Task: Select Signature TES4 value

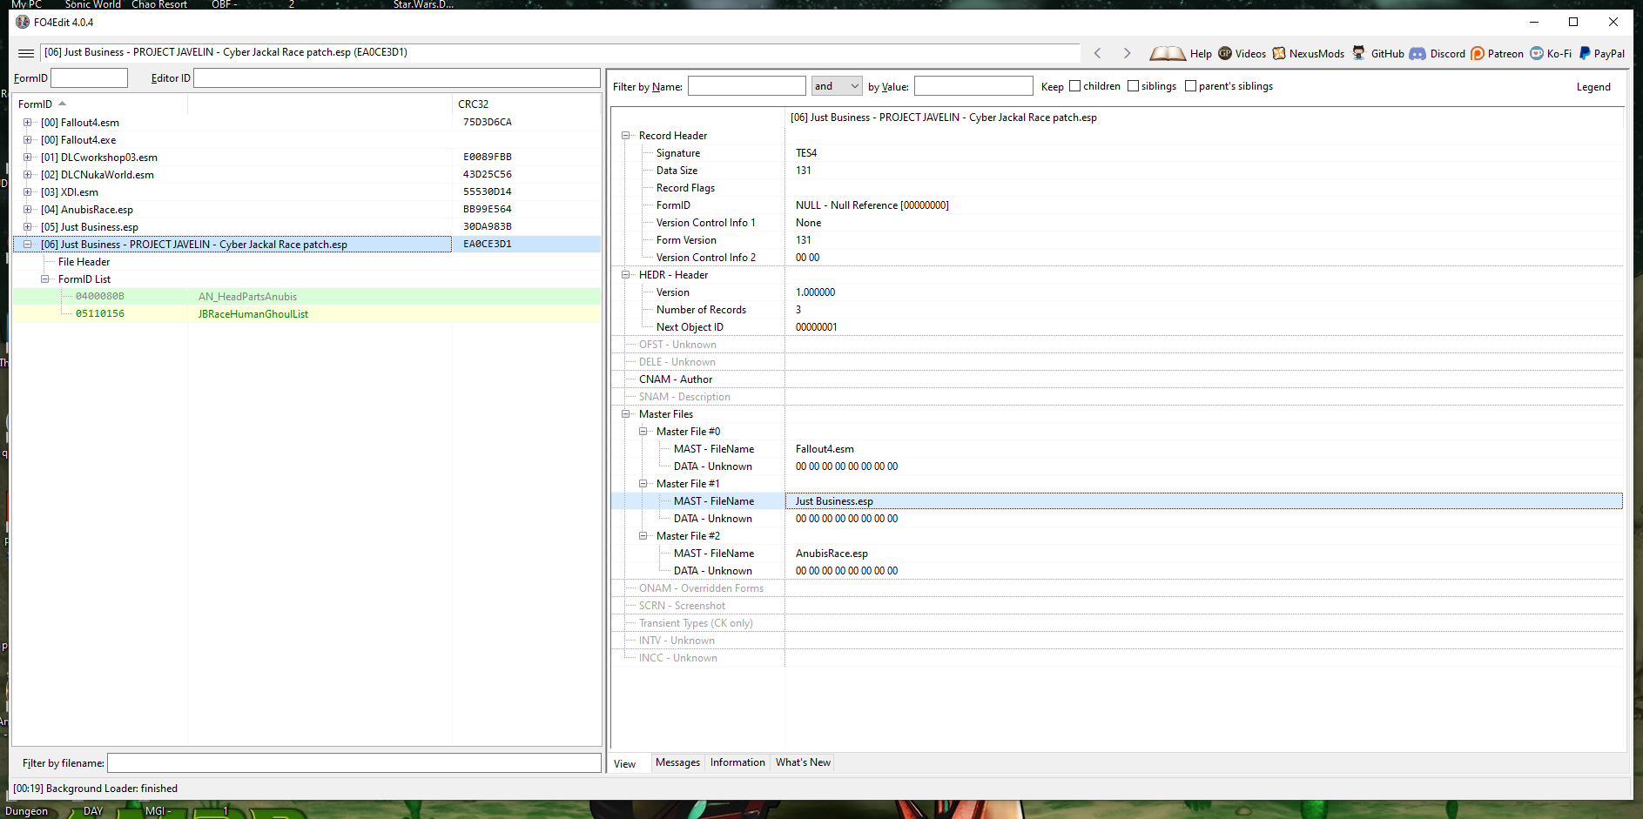Action: 806,153
